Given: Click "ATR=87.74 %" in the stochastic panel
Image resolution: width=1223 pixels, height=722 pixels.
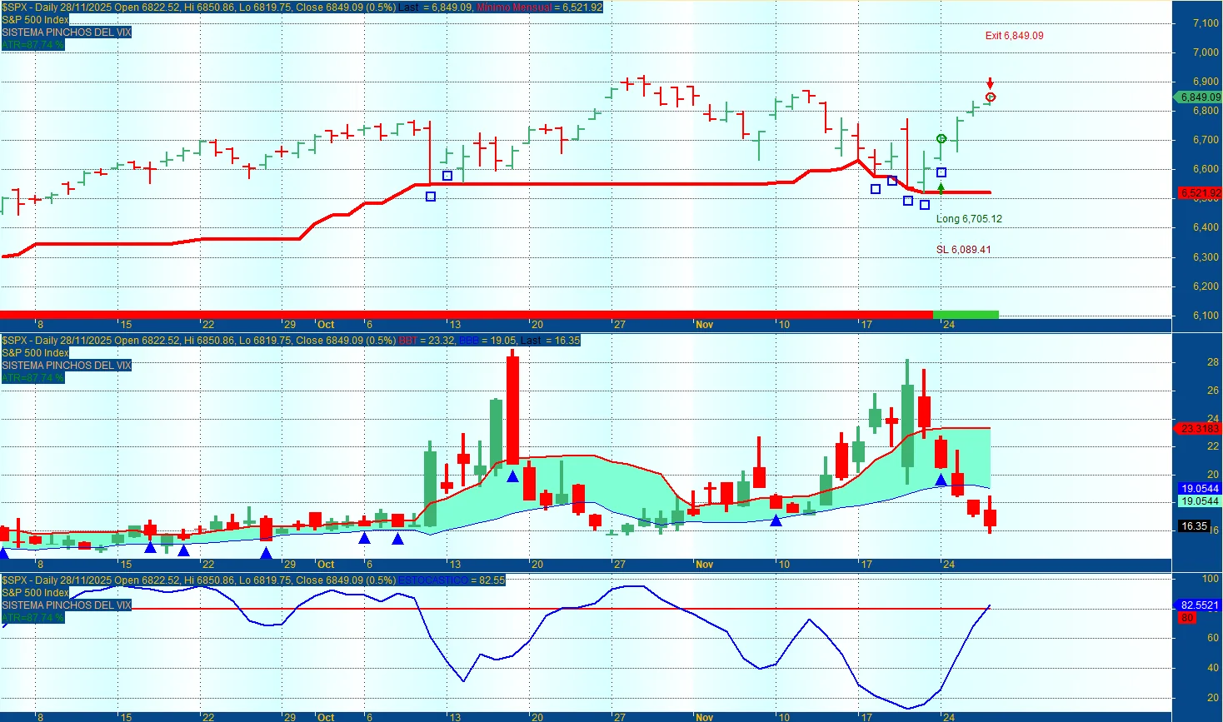Looking at the screenshot, I should tap(33, 618).
